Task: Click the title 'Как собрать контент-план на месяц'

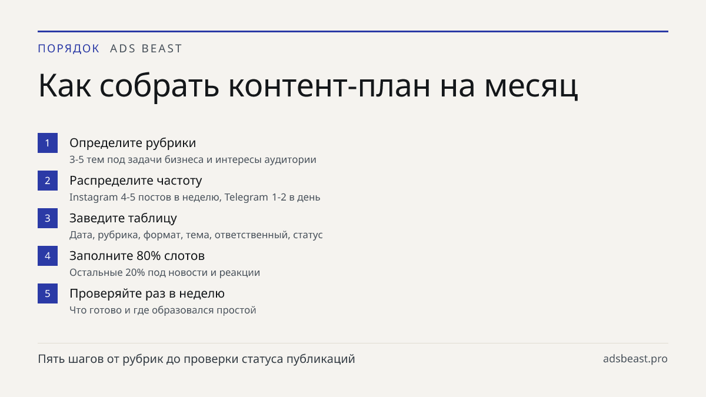Action: (x=308, y=86)
